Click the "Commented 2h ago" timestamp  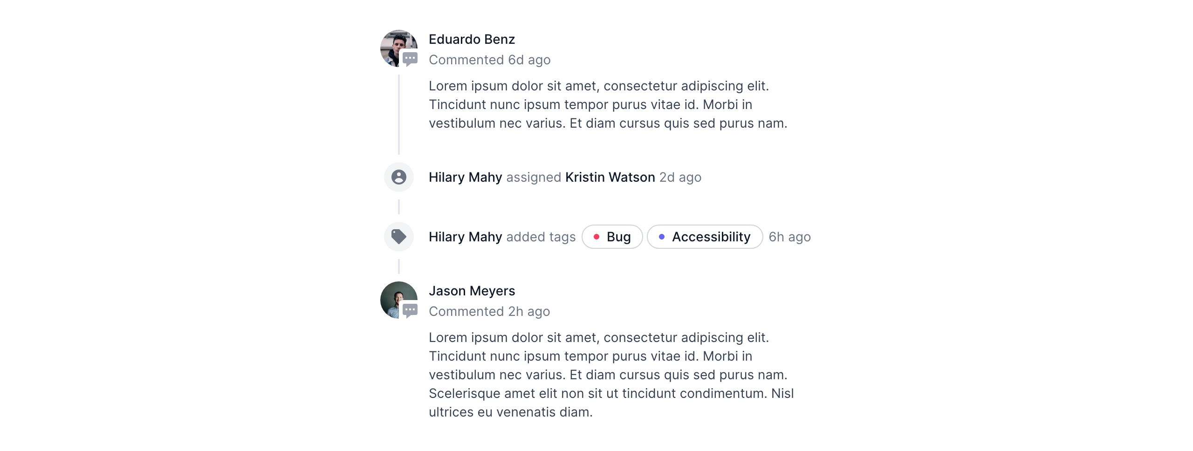coord(489,312)
